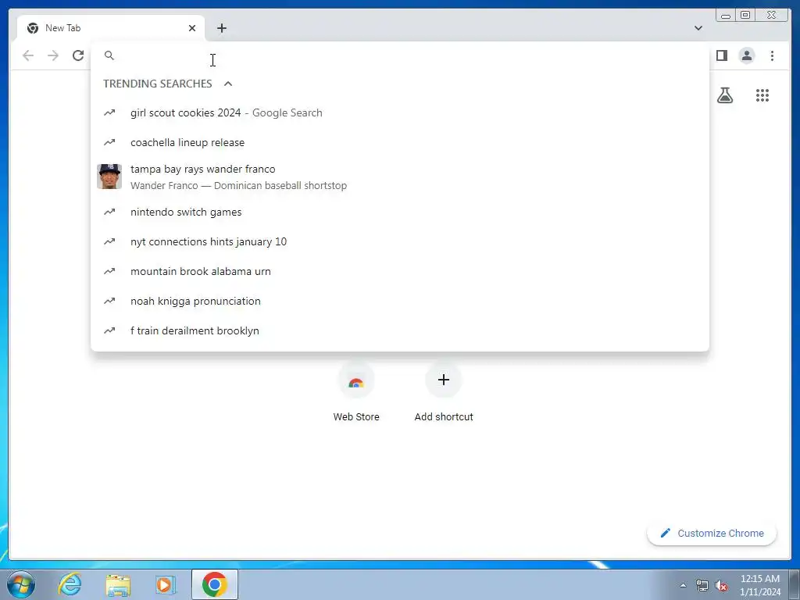Select suggestion 'noah knigga pronunciation'
Screen dimensions: 800x600
coord(400,301)
